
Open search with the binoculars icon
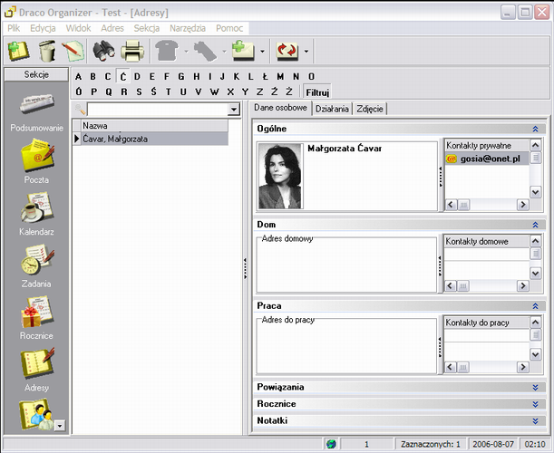pyautogui.click(x=103, y=52)
